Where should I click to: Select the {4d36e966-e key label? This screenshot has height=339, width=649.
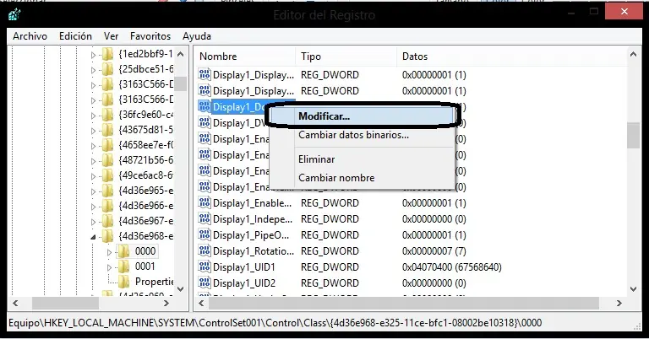[145, 205]
